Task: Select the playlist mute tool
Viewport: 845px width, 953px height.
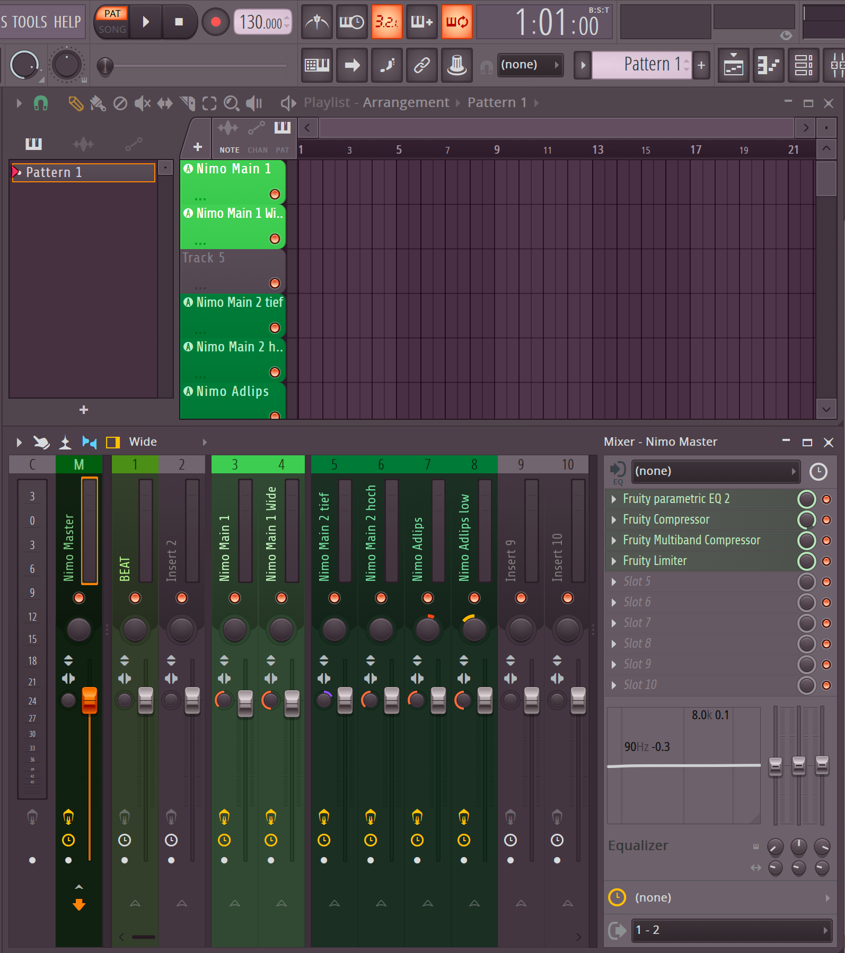Action: pyautogui.click(x=142, y=103)
